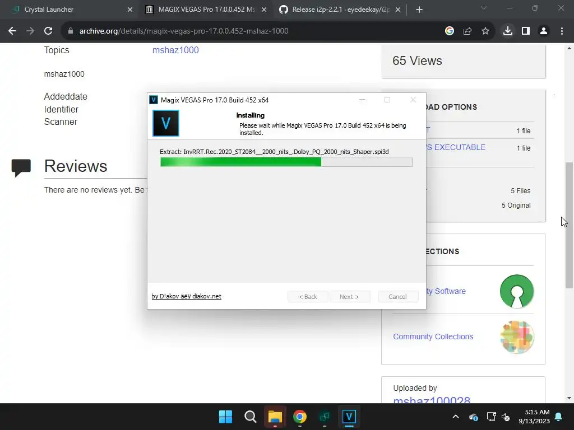Viewport: 574px width, 430px height.
Task: Open uploader mshaz100028 profile link
Action: (432, 399)
